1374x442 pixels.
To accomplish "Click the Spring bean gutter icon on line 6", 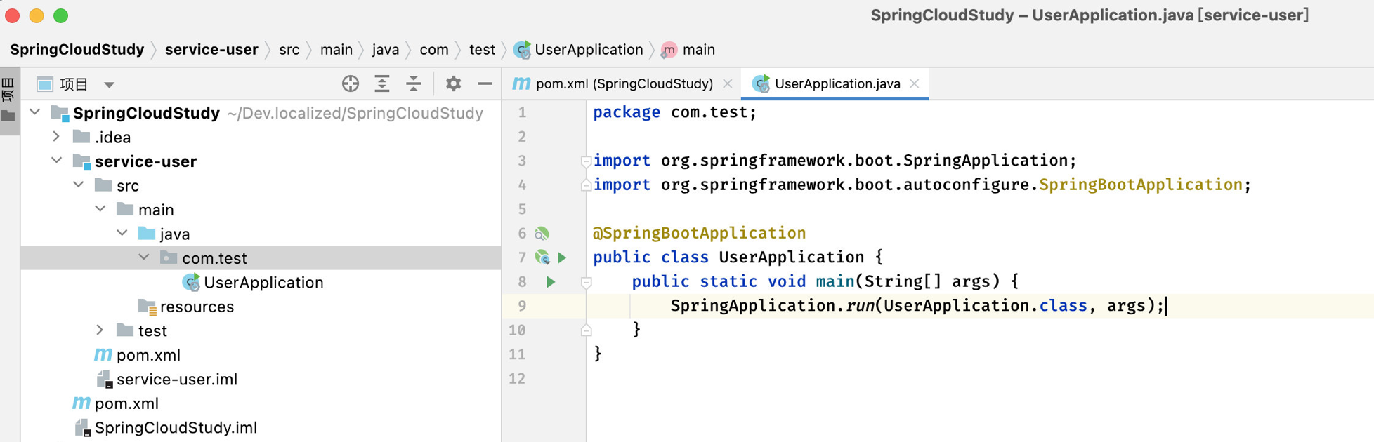I will [542, 234].
